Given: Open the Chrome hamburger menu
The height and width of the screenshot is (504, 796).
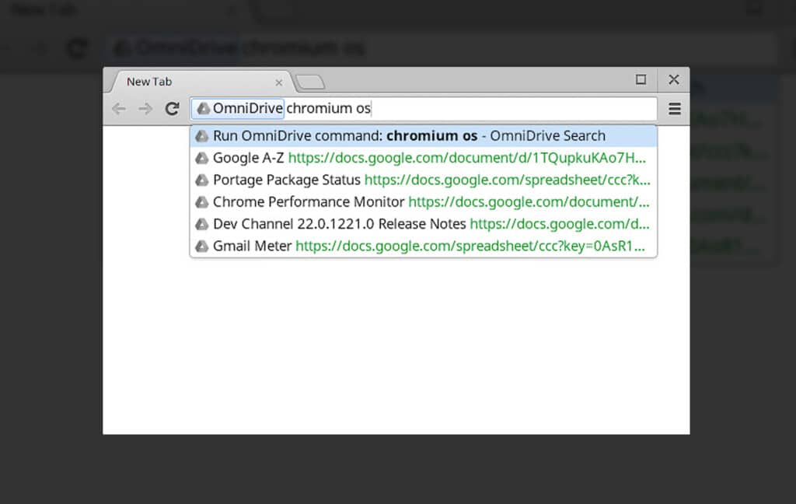Looking at the screenshot, I should click(x=674, y=109).
